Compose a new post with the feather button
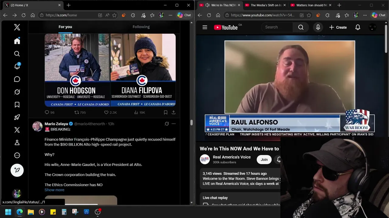 [17, 170]
